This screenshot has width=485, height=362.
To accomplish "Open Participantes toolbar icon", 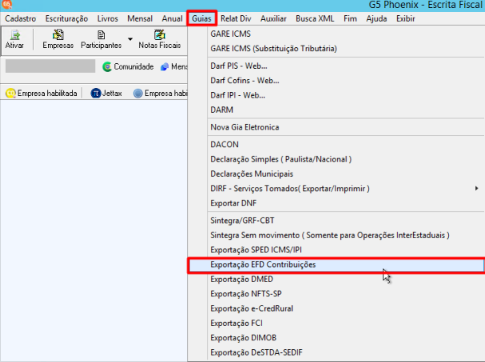I will [101, 34].
